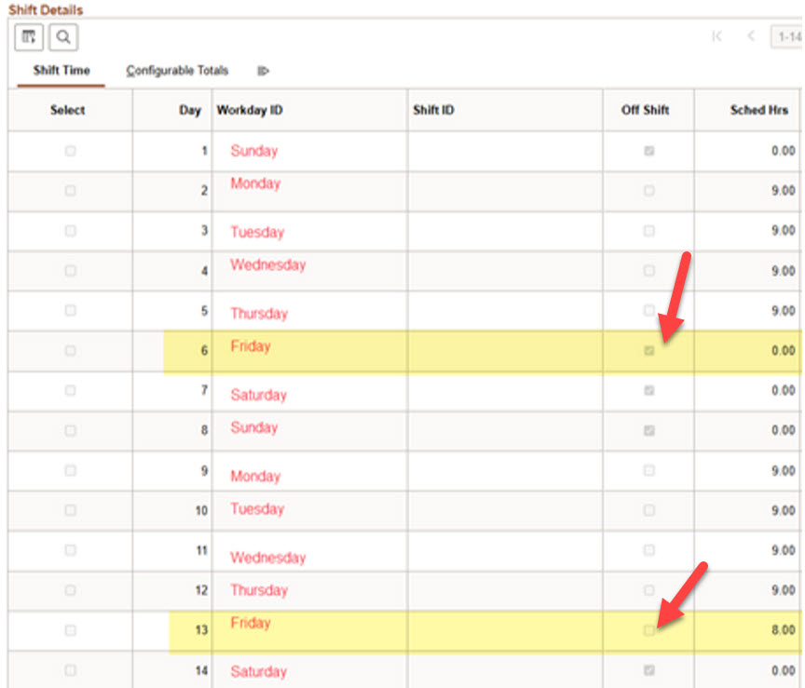Click the Shift Details section title
The height and width of the screenshot is (688, 805).
point(46,9)
